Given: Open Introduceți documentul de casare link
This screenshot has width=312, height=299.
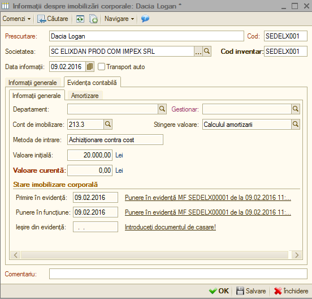Looking at the screenshot, I should 170,227.
